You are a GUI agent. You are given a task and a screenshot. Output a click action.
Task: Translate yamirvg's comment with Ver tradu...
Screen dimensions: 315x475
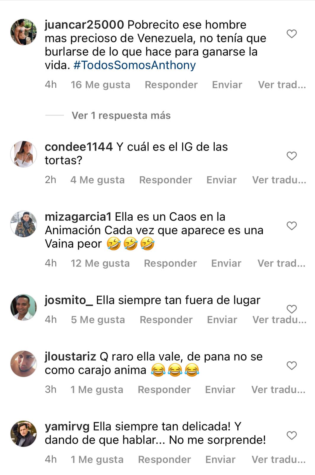pos(279,460)
